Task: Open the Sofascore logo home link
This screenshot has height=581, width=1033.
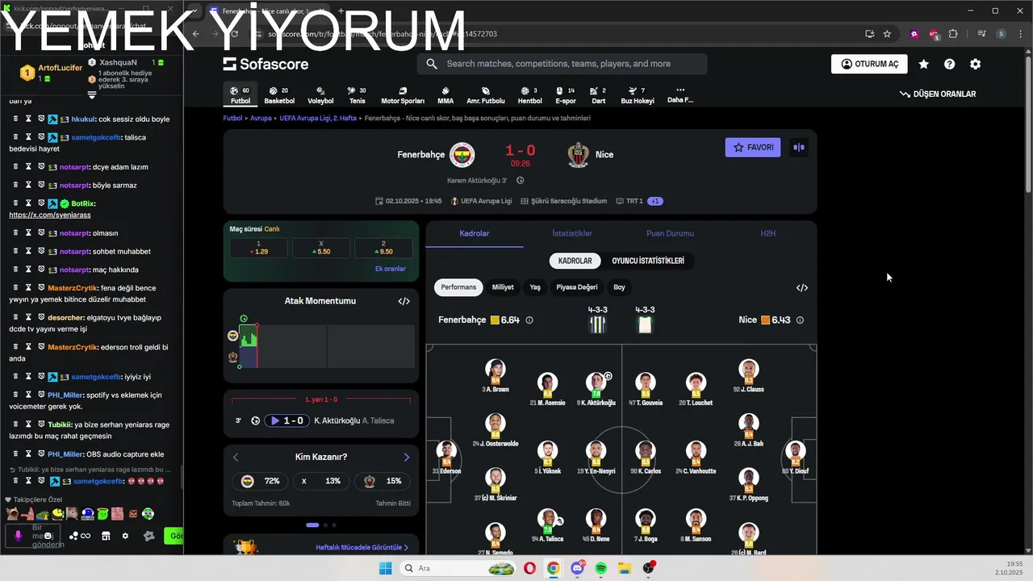Action: tap(266, 64)
